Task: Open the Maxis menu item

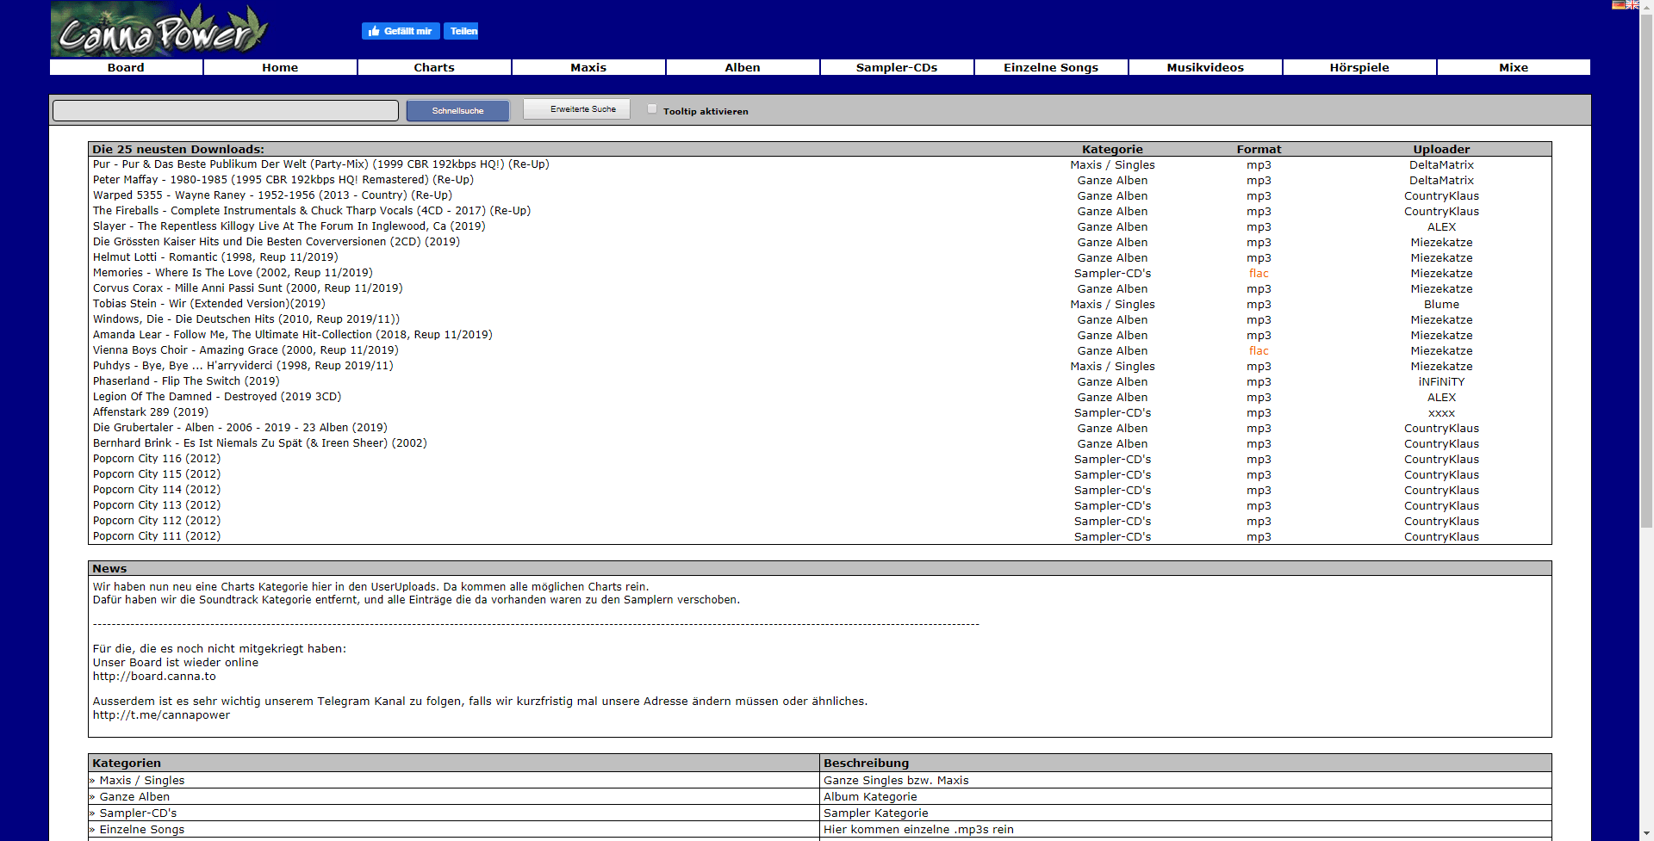Action: click(588, 67)
